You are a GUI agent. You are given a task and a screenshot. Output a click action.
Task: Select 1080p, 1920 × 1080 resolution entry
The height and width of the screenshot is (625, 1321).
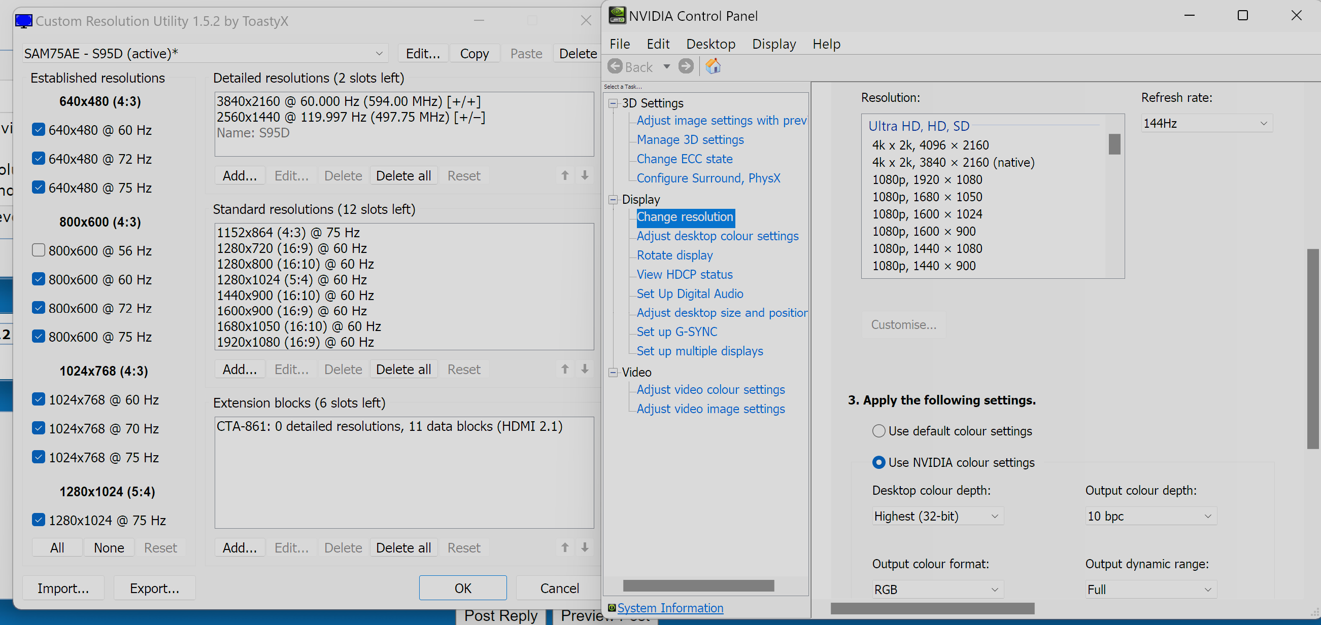pyautogui.click(x=927, y=180)
